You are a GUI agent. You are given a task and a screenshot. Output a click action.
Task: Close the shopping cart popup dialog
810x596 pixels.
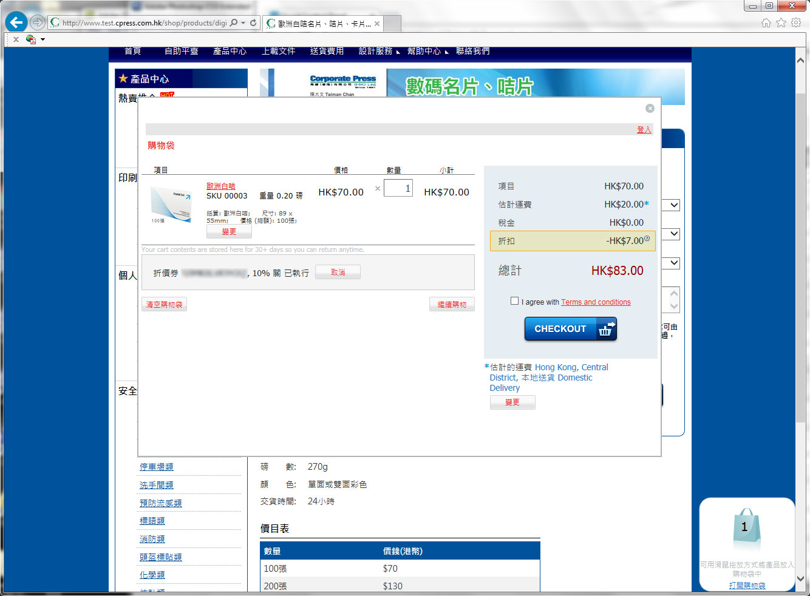pos(650,109)
